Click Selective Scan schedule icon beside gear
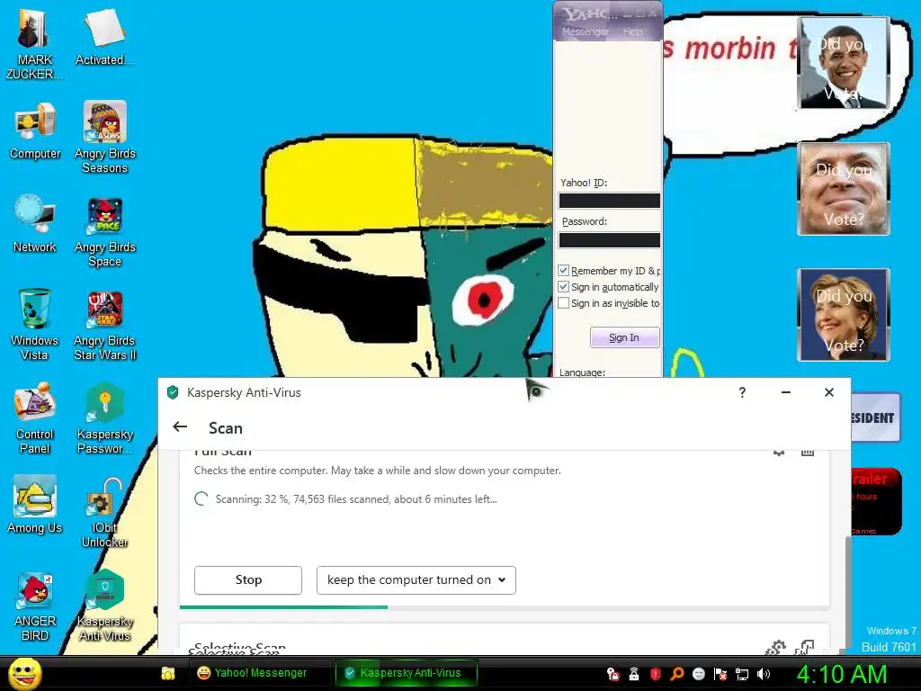This screenshot has height=691, width=921. tap(805, 648)
